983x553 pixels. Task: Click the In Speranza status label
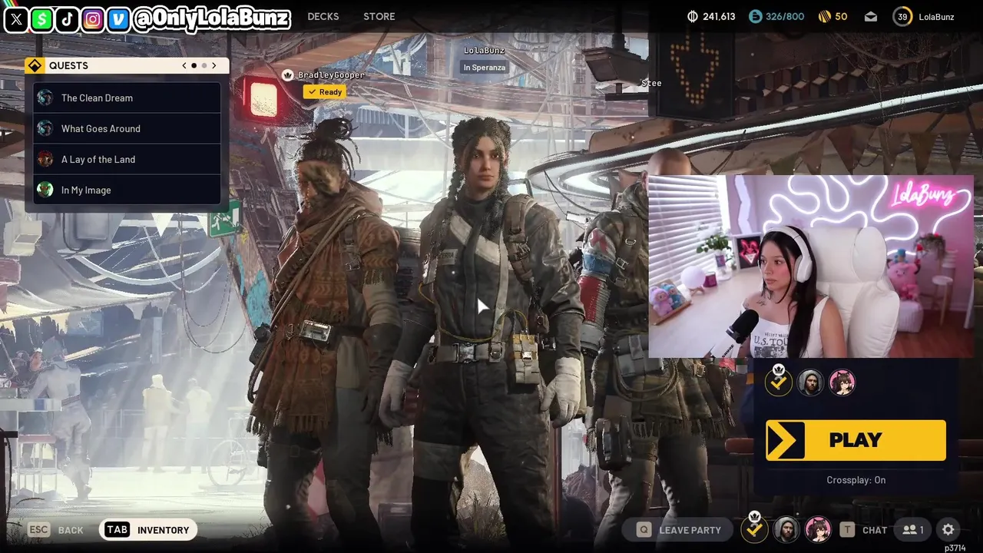pyautogui.click(x=484, y=68)
